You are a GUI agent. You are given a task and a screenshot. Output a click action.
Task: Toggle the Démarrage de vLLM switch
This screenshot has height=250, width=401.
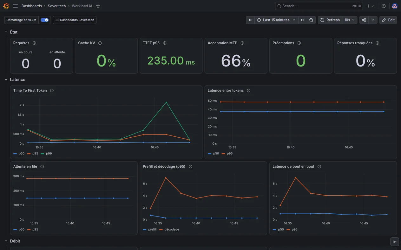pyautogui.click(x=44, y=20)
